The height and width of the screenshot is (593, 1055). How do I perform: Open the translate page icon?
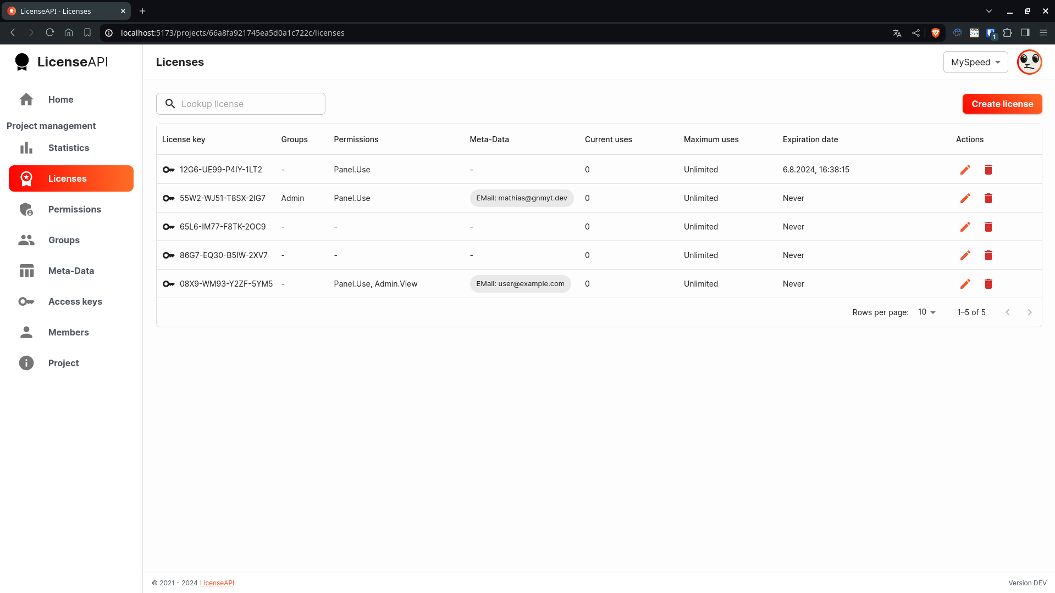[x=897, y=33]
